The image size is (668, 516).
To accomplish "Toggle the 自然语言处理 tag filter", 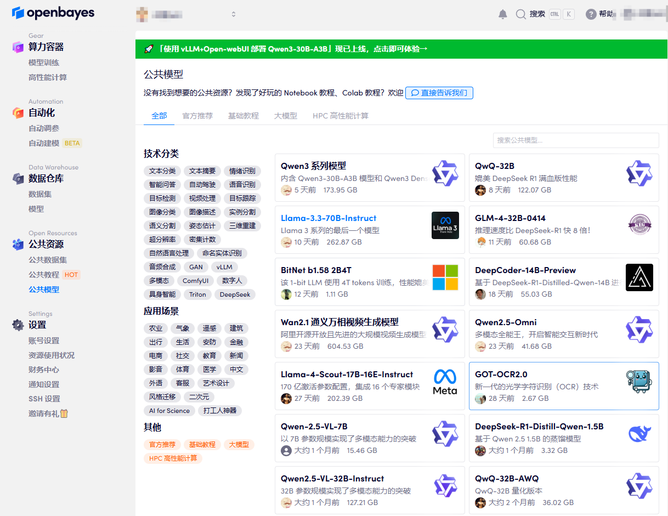I will tap(169, 253).
